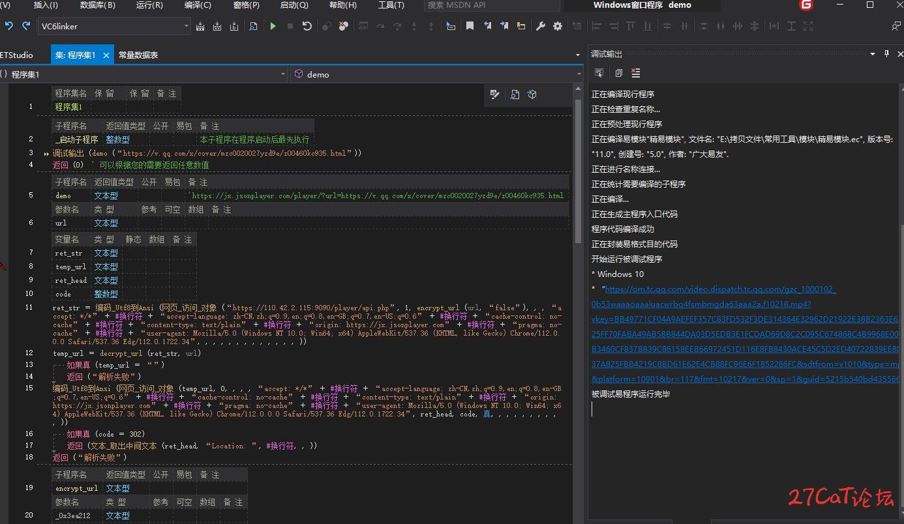Click the Redo arrow in the toolbar
The image size is (904, 524).
coord(26,26)
